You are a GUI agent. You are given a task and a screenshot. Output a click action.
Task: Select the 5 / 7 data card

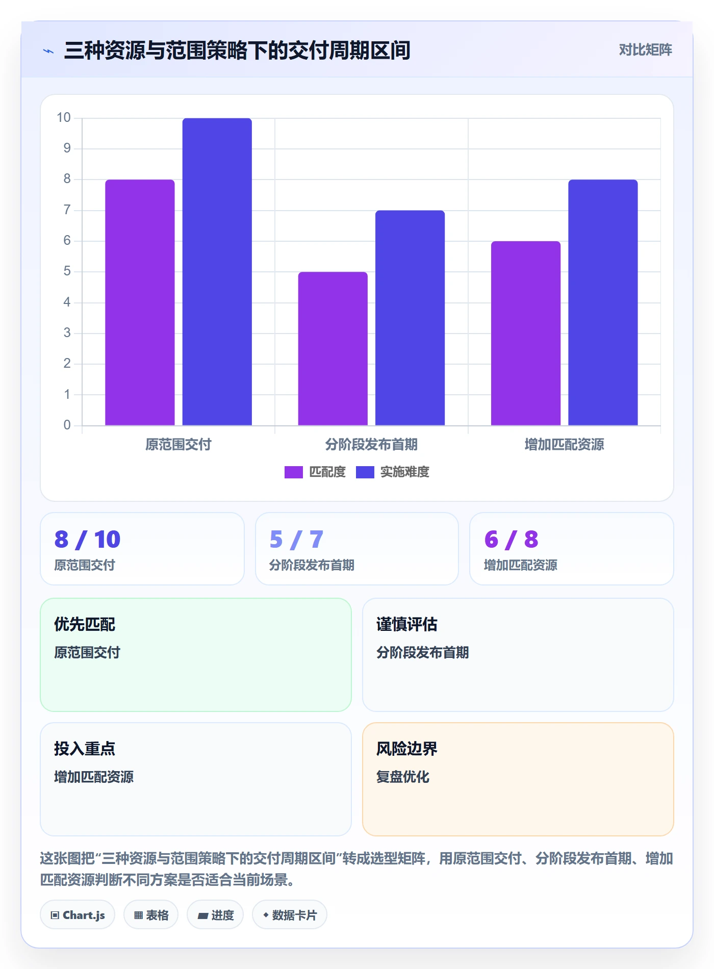click(x=357, y=549)
